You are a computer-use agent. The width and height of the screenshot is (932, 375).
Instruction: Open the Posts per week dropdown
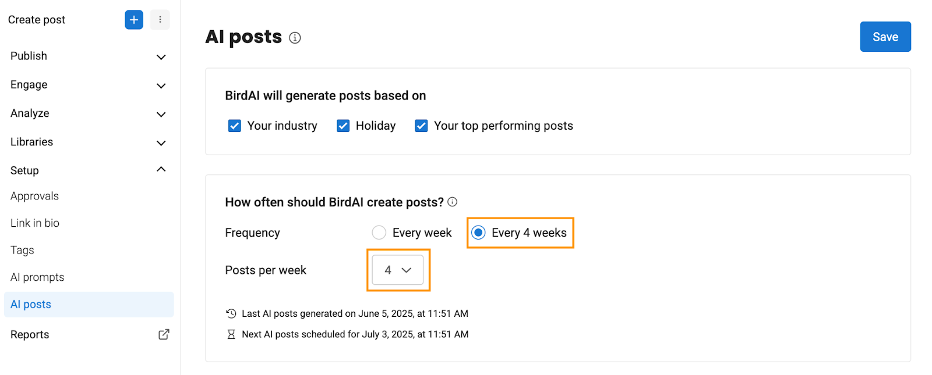(x=398, y=270)
